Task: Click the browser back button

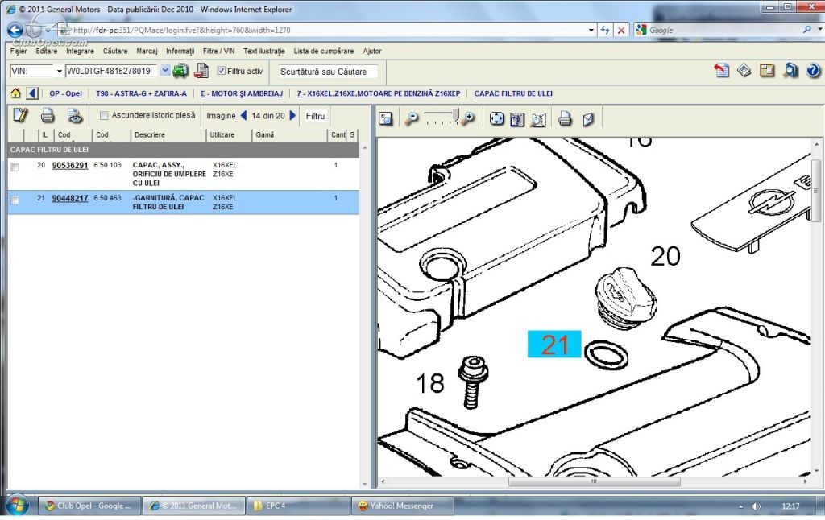Action: click(x=15, y=30)
